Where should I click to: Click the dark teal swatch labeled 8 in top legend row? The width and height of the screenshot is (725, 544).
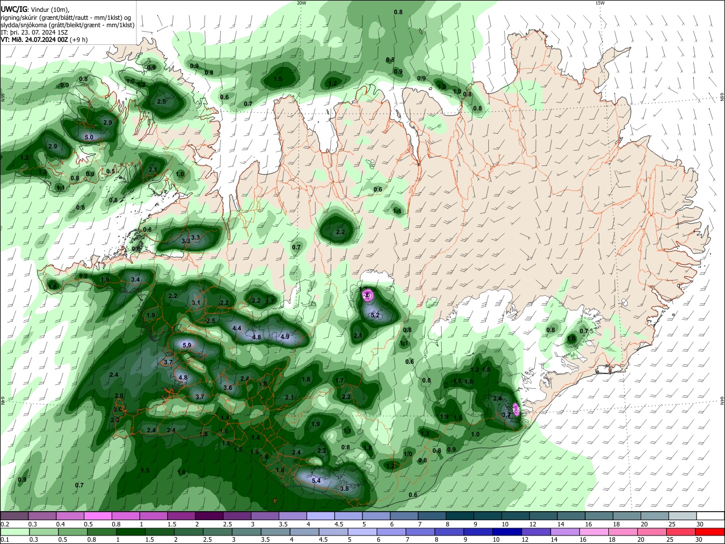[460, 516]
